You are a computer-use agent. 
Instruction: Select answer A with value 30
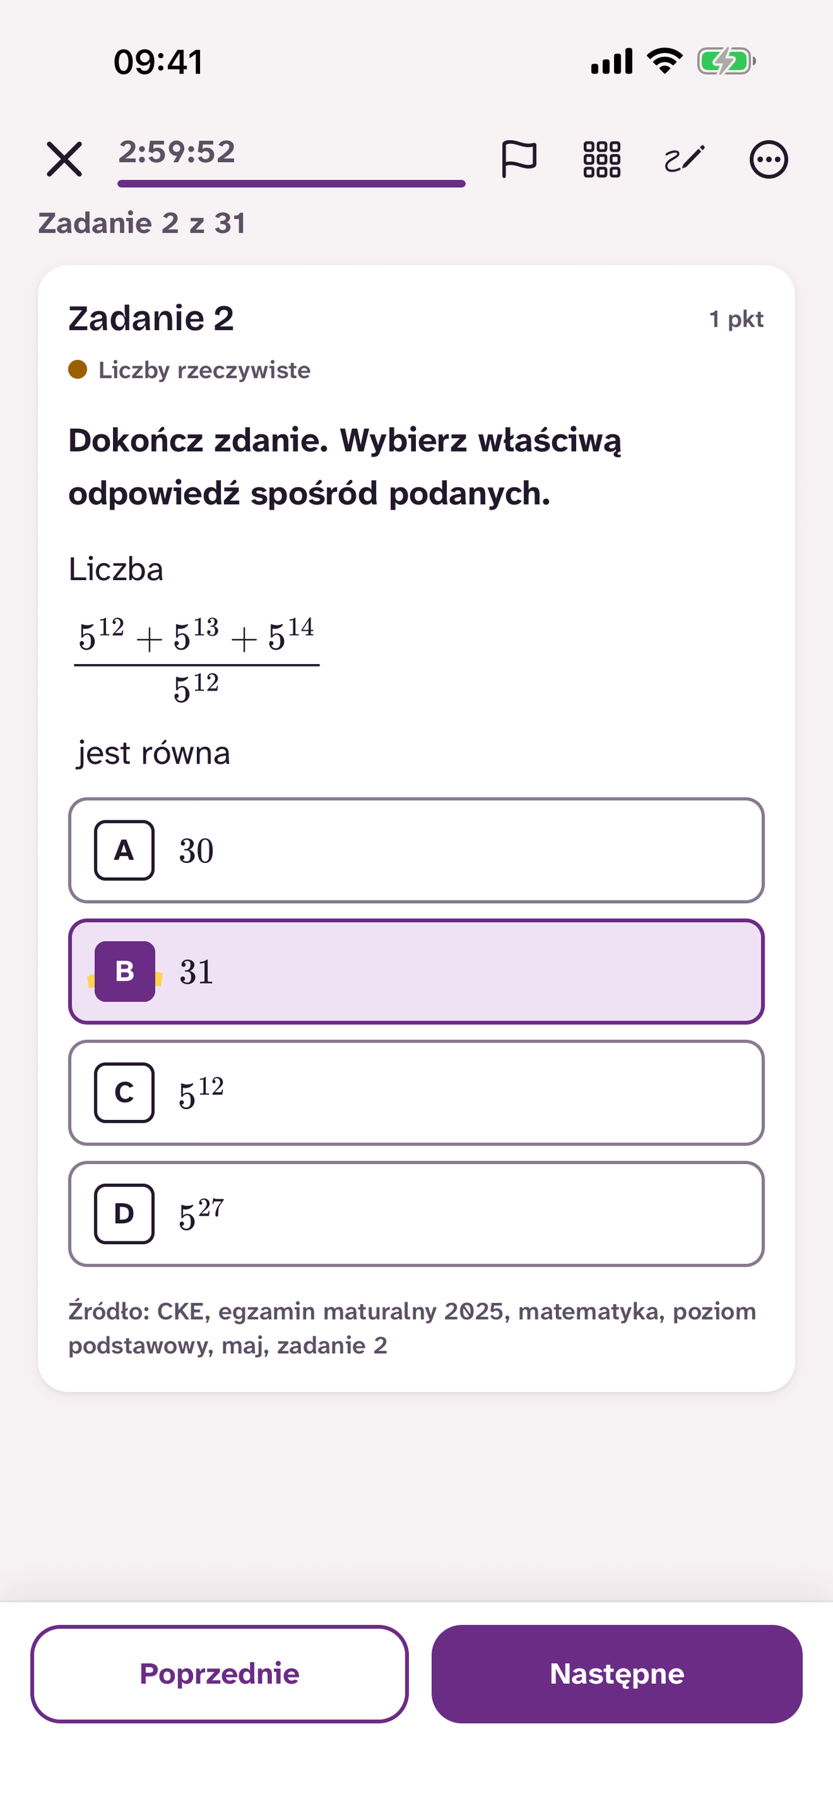[416, 851]
